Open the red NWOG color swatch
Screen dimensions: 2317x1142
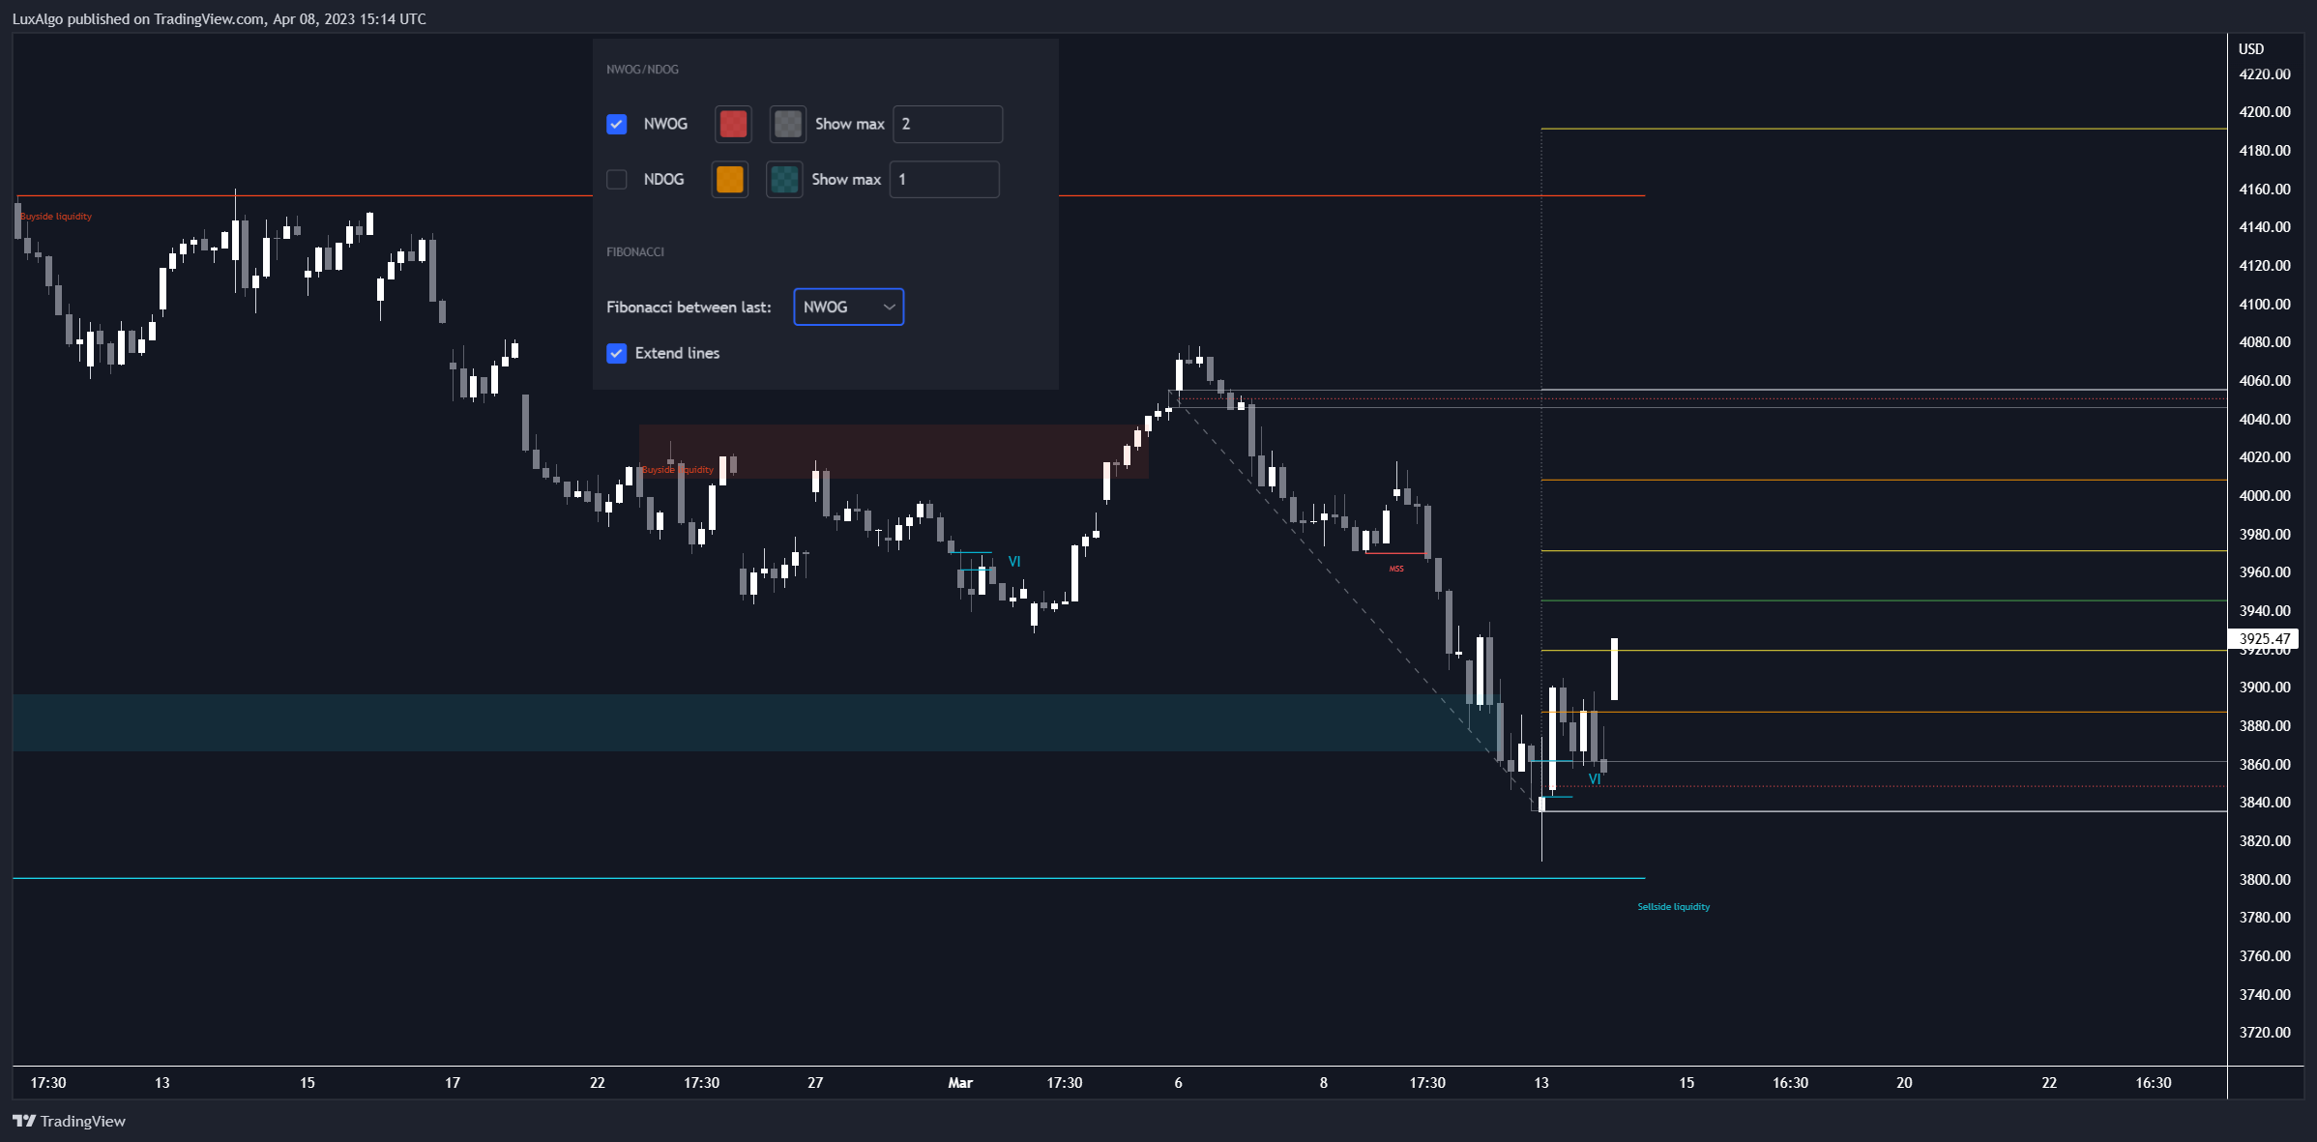pos(733,124)
